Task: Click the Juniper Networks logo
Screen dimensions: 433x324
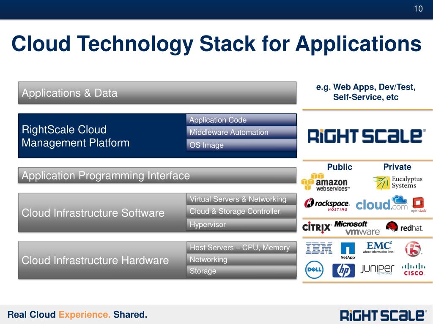Action: 377,269
